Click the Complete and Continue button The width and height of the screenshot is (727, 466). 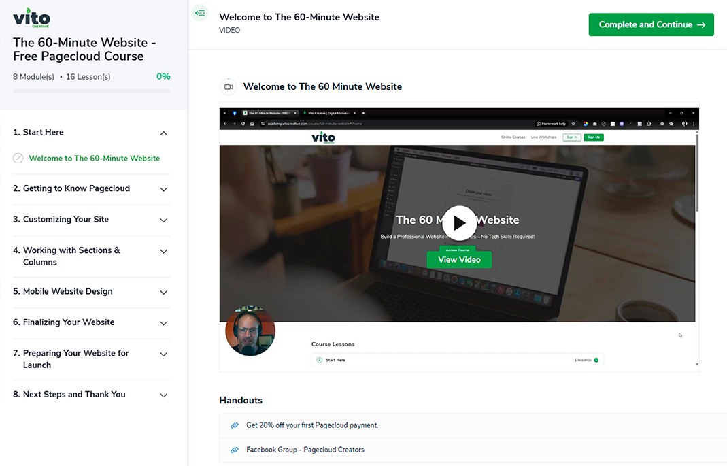(x=651, y=24)
